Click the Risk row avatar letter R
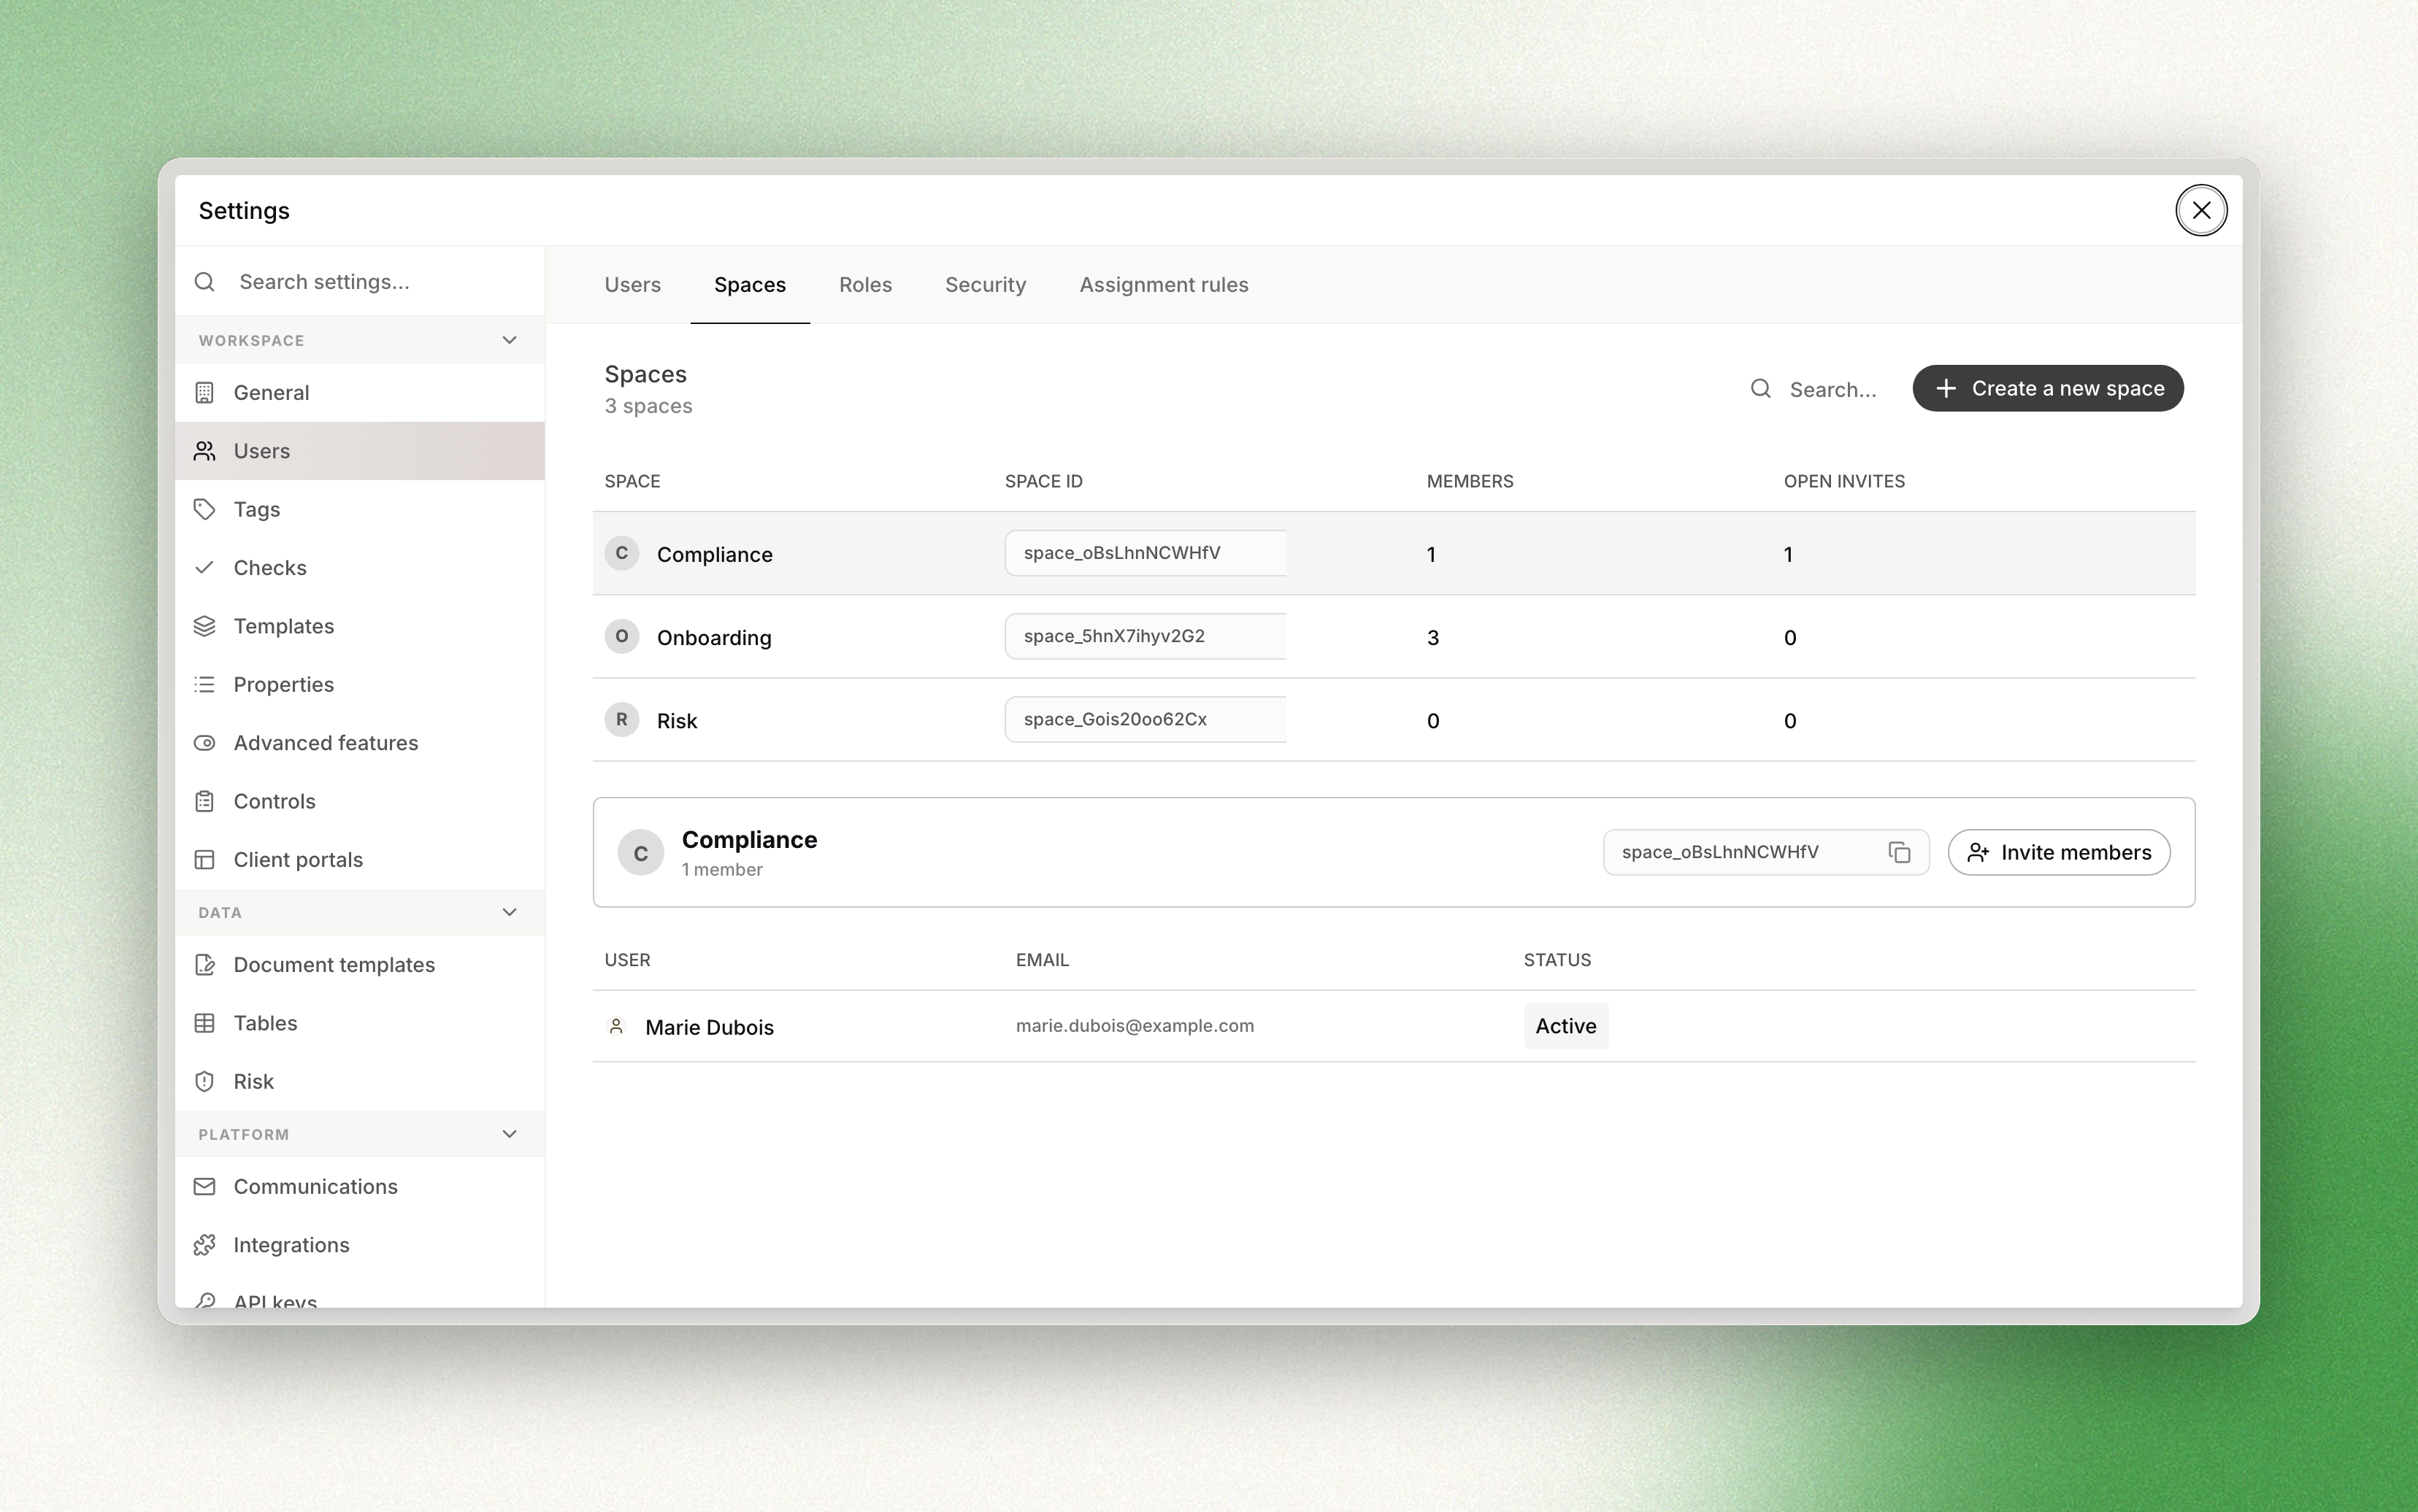2418x1512 pixels. [x=621, y=720]
